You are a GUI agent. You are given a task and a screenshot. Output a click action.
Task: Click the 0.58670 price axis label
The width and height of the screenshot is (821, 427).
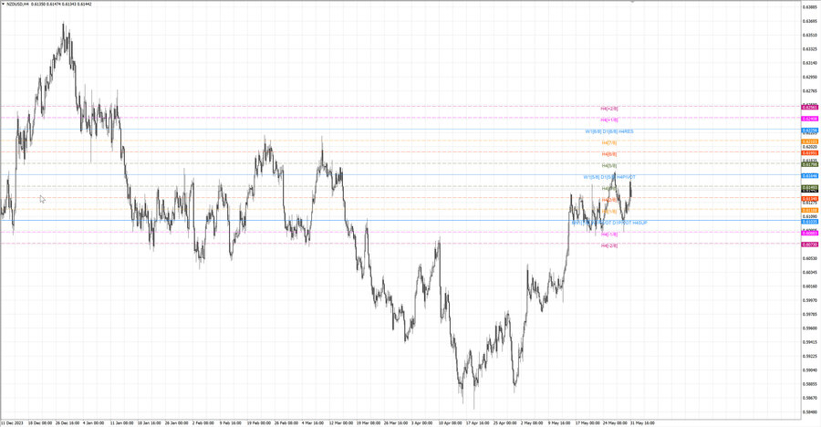pyautogui.click(x=810, y=398)
